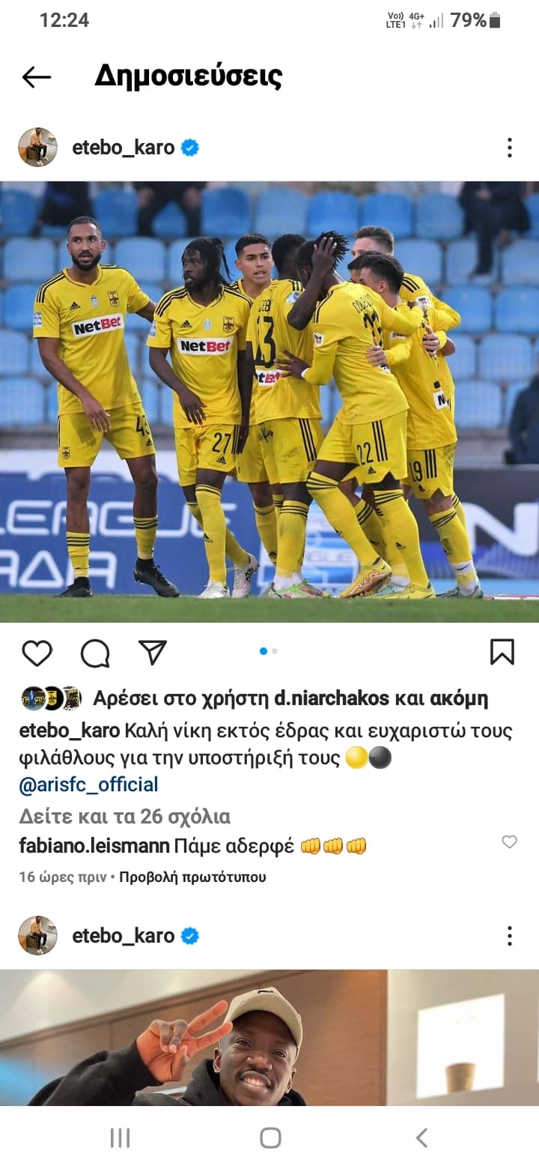Save the post with the bookmark icon
This screenshot has width=539, height=1169.
click(x=502, y=652)
